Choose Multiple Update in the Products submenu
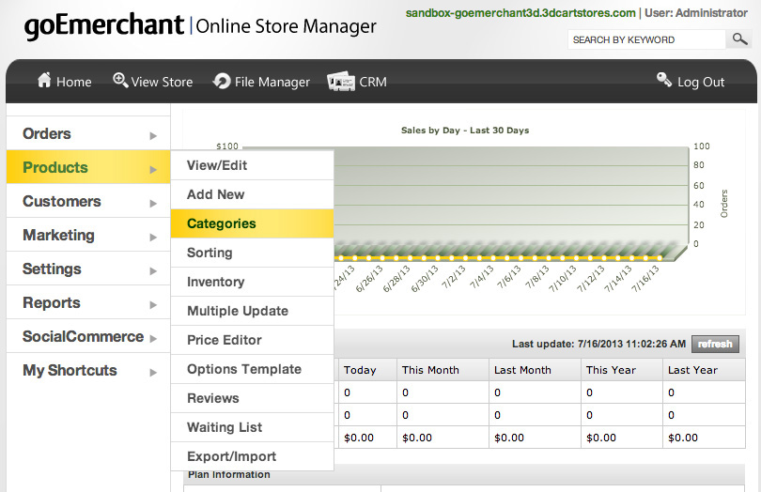Image resolution: width=761 pixels, height=492 pixels. coord(253,311)
